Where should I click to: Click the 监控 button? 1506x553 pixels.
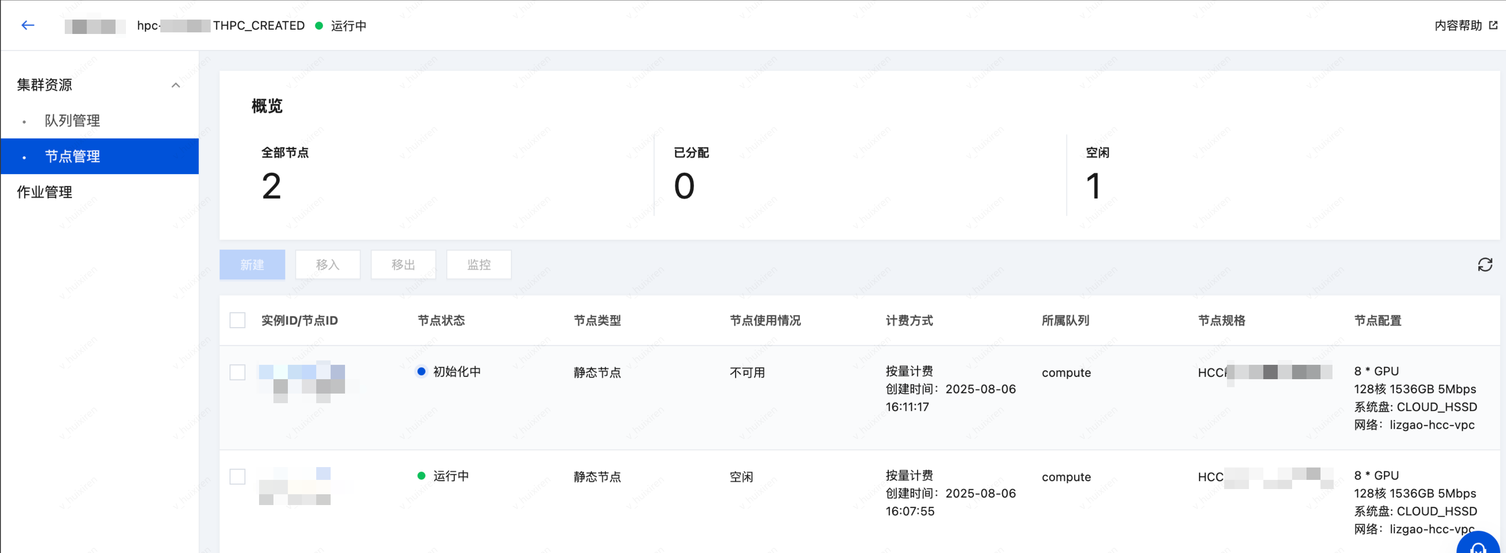coord(478,265)
